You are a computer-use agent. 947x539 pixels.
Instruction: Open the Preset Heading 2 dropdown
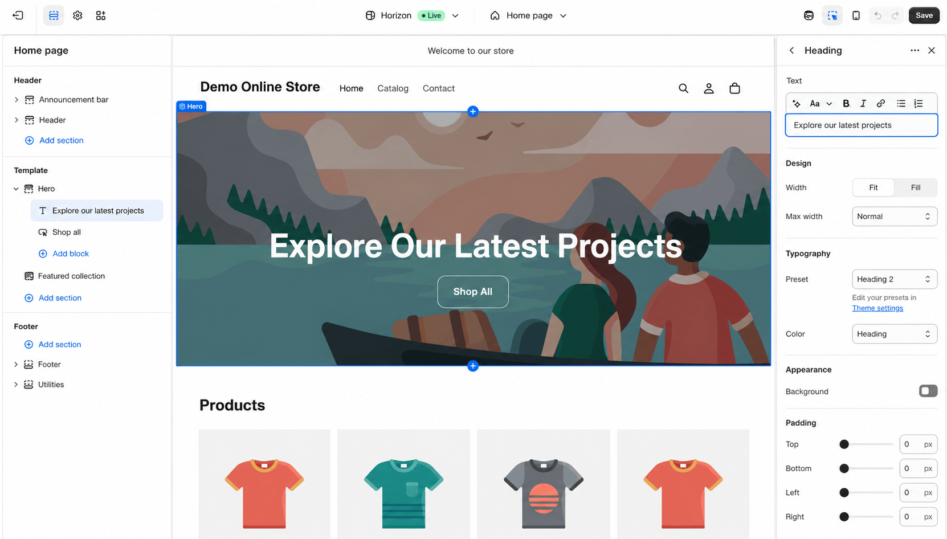(894, 279)
